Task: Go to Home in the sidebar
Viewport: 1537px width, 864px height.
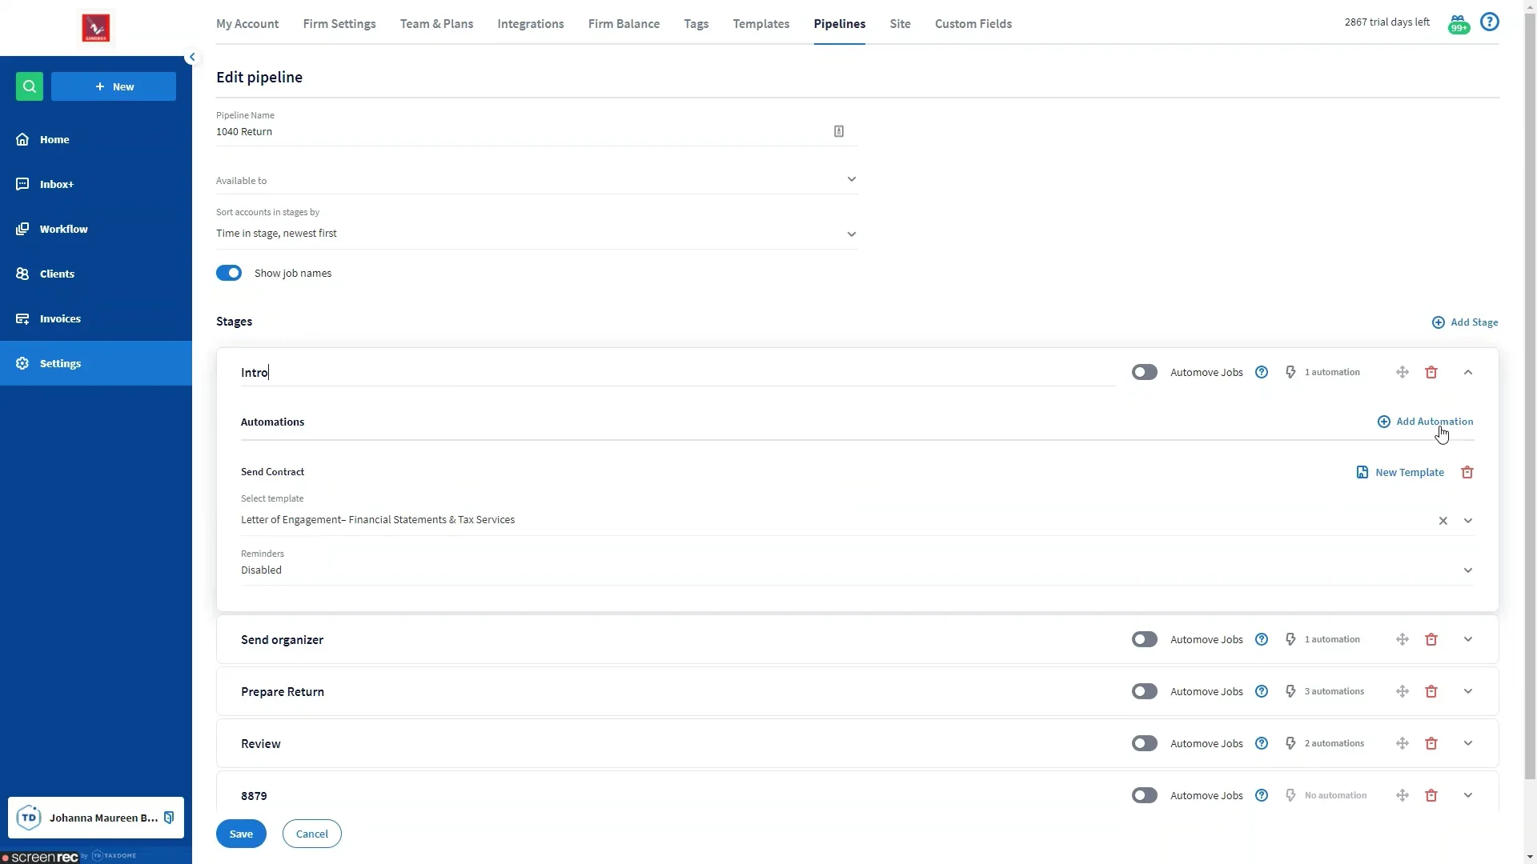Action: (x=96, y=139)
